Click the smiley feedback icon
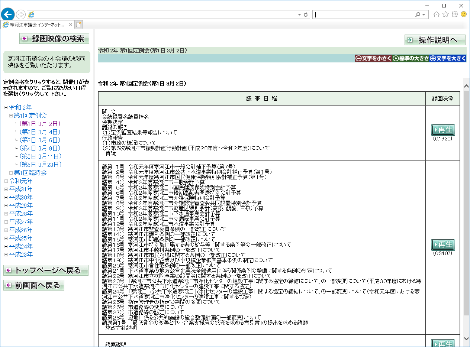This screenshot has width=470, height=347. pos(463,14)
